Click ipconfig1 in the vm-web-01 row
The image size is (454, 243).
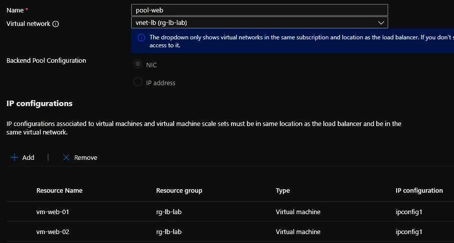click(409, 212)
